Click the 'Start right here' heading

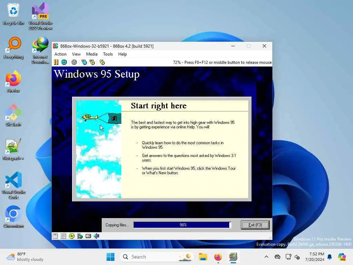tap(159, 106)
